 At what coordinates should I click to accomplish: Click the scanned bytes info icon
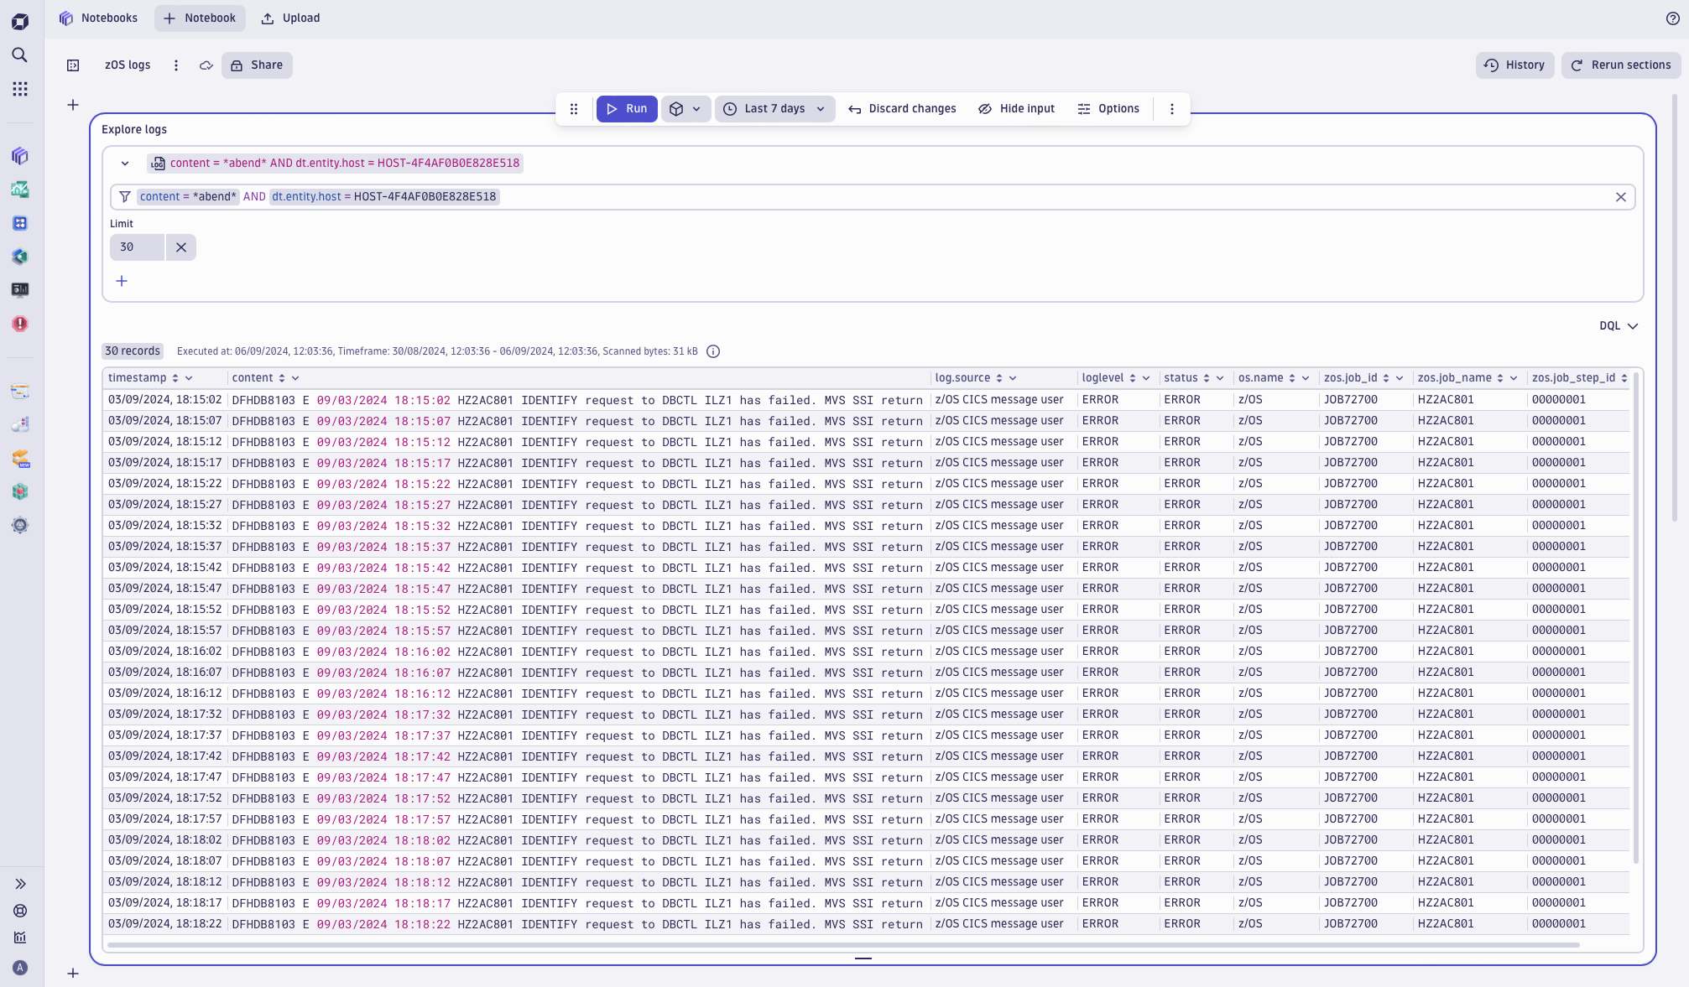tap(713, 351)
